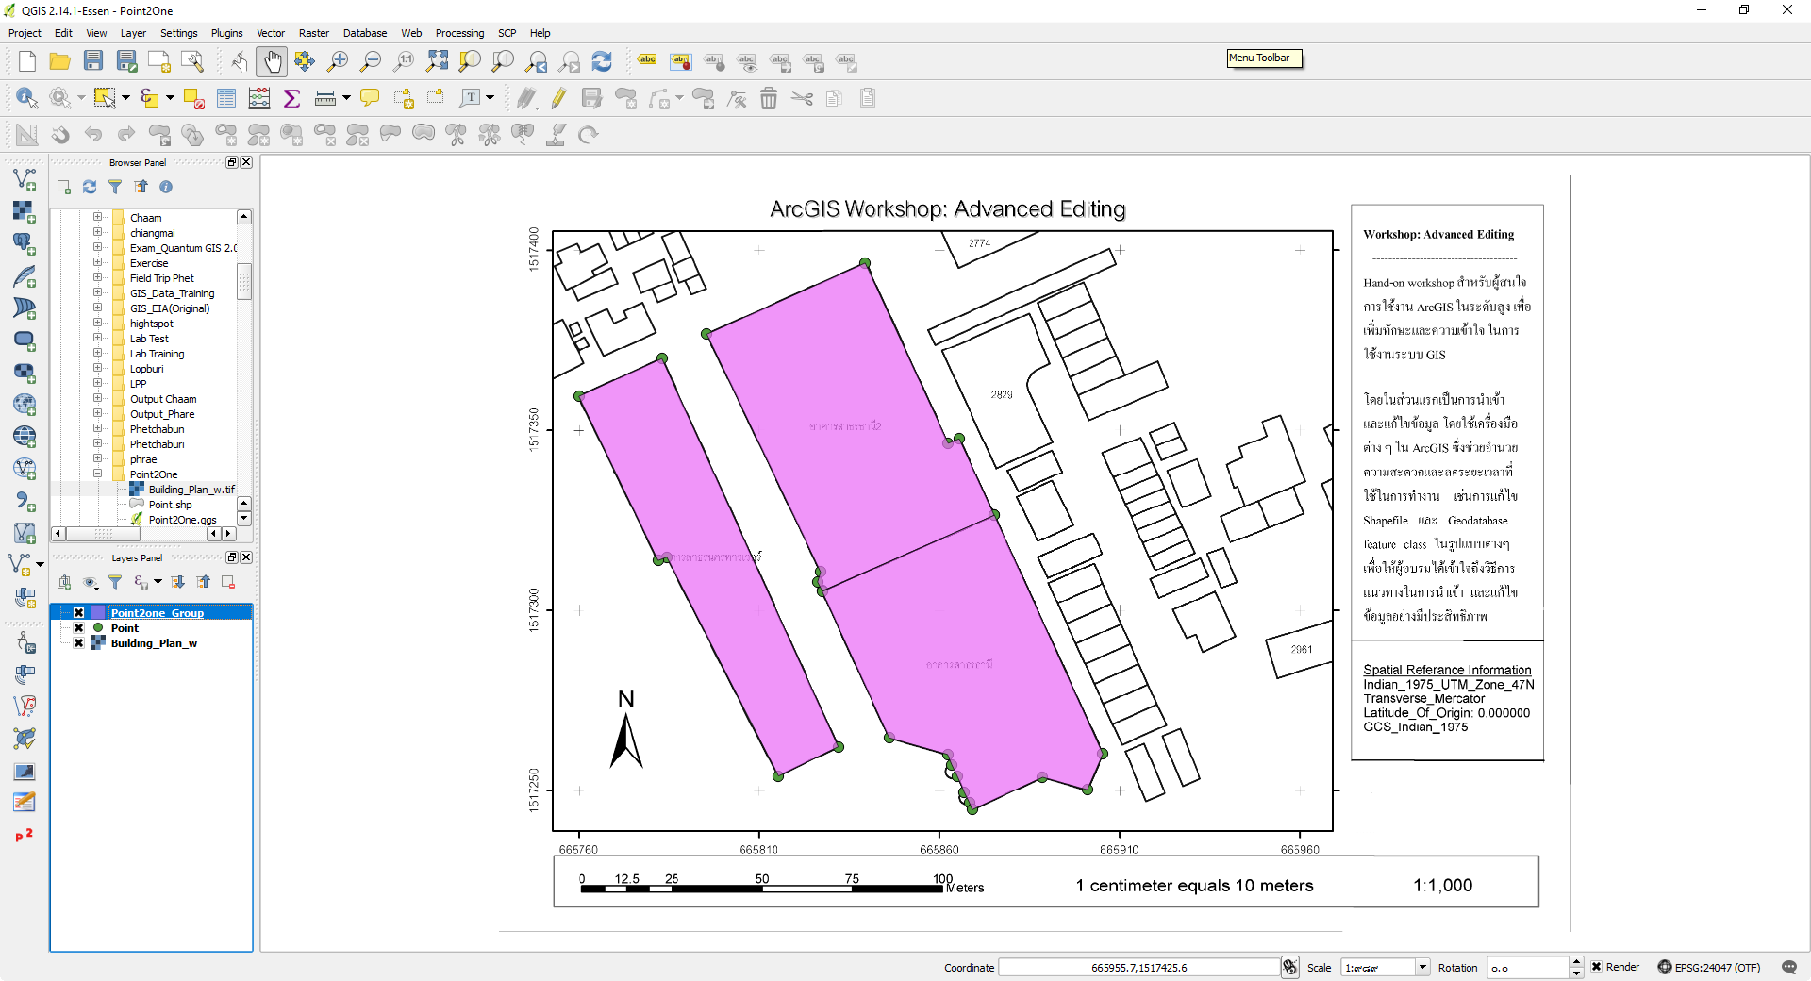Viewport: 1811px width, 981px height.
Task: Click the Add Raster Layer icon
Action: 25,211
